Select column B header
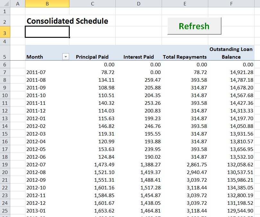Screen dimensions: 260x217 [47, 4]
